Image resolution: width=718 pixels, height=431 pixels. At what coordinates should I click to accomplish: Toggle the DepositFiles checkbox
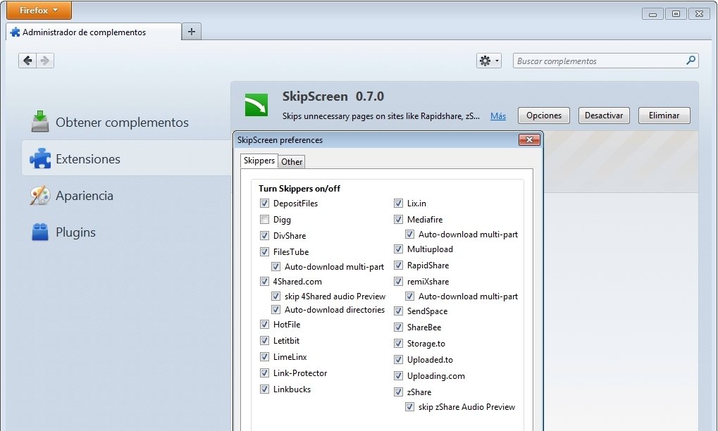coord(264,203)
